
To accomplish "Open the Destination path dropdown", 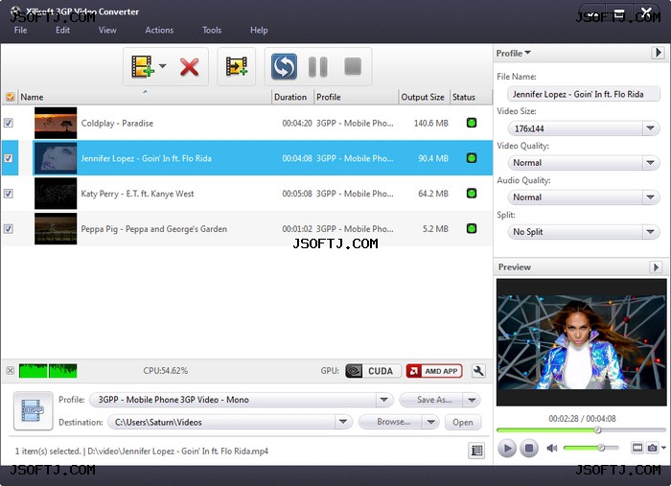I will click(x=343, y=423).
